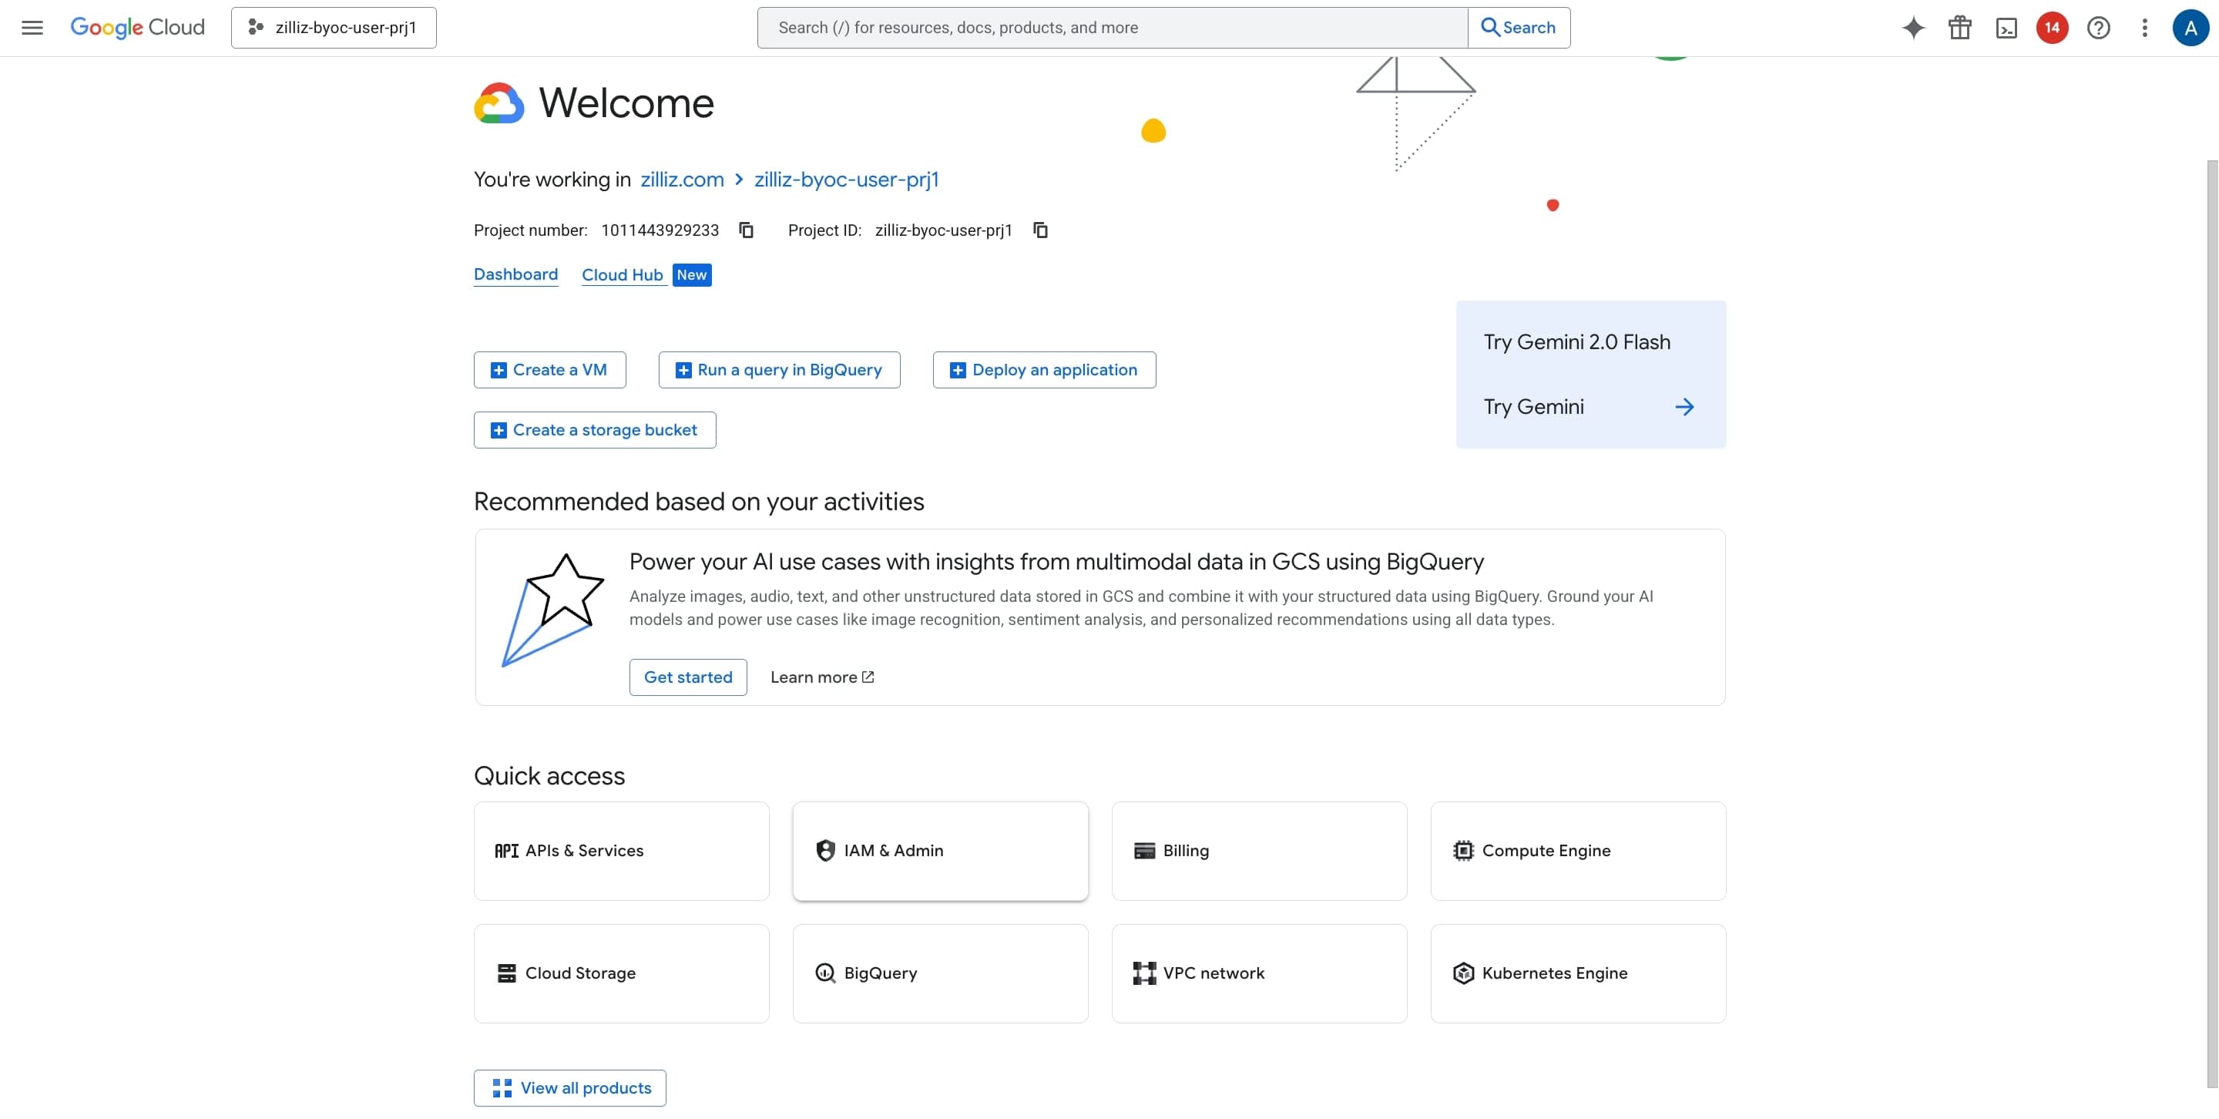Screen dimensions: 2219x1119
Task: Open the account avatar labeled A
Action: click(2190, 28)
